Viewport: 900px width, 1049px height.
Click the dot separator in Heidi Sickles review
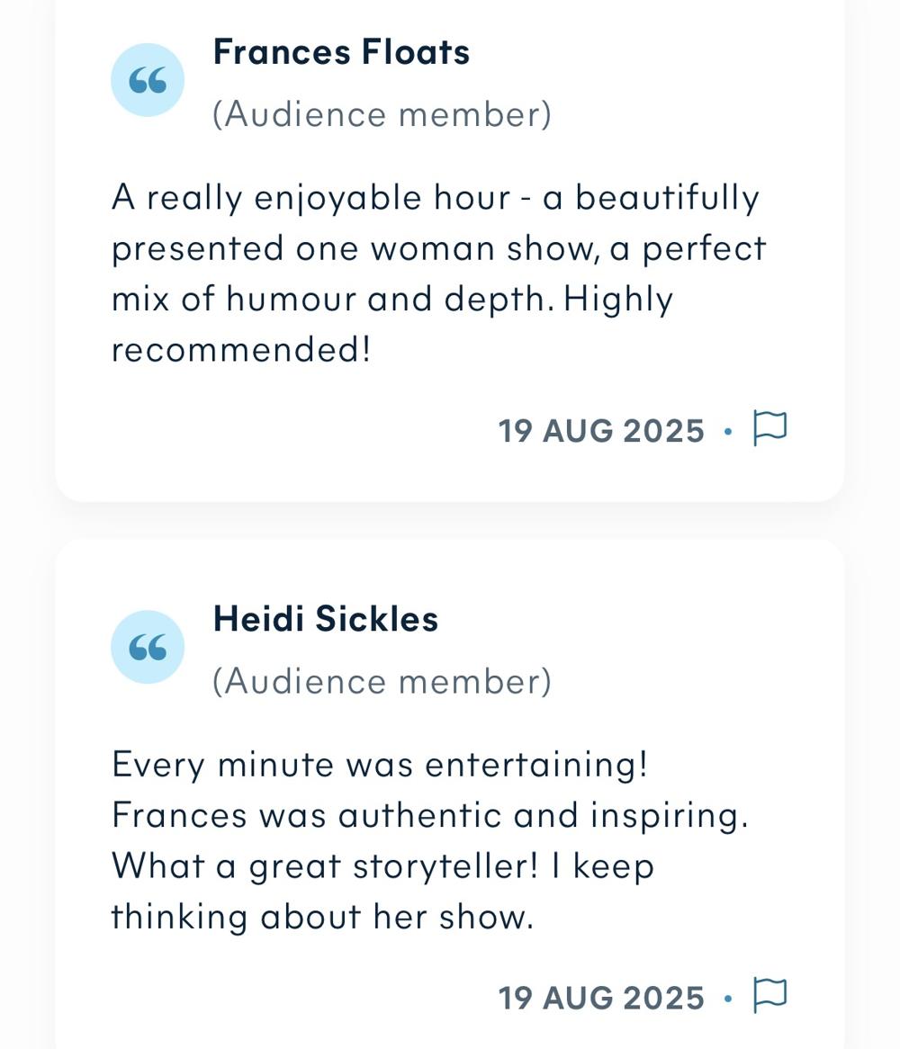click(x=728, y=998)
